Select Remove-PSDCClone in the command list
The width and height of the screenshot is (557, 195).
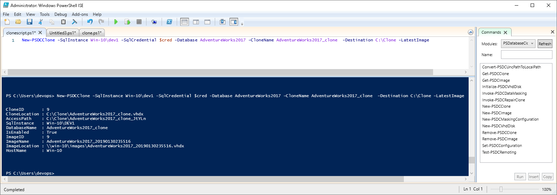[499, 133]
